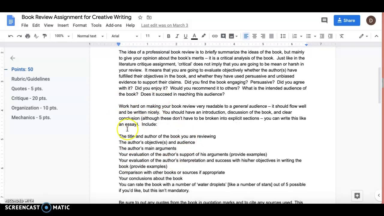Open 'Last edit was on March 3' link
The image size is (384, 216).
coord(164,25)
